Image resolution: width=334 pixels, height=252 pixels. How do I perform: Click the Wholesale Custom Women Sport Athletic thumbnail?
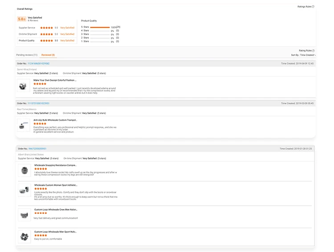pyautogui.click(x=24, y=191)
